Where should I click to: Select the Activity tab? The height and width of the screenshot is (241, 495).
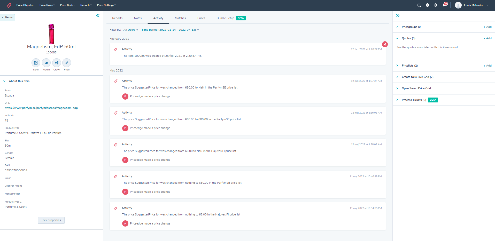click(158, 18)
